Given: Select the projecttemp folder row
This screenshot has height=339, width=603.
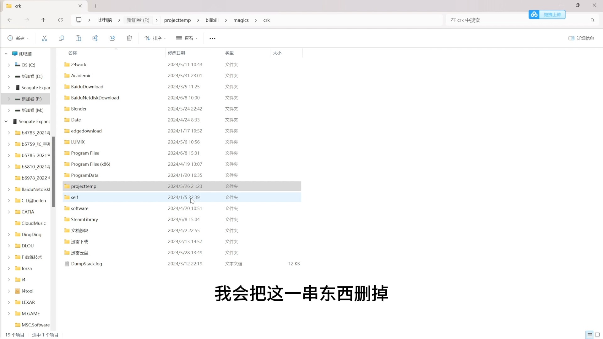Looking at the screenshot, I should coord(182,186).
